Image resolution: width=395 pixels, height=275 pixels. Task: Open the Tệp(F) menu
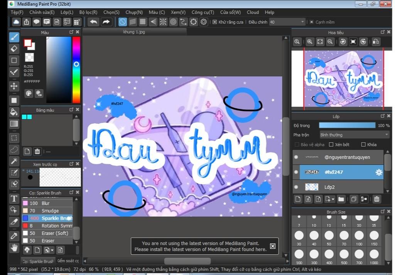click(x=17, y=12)
